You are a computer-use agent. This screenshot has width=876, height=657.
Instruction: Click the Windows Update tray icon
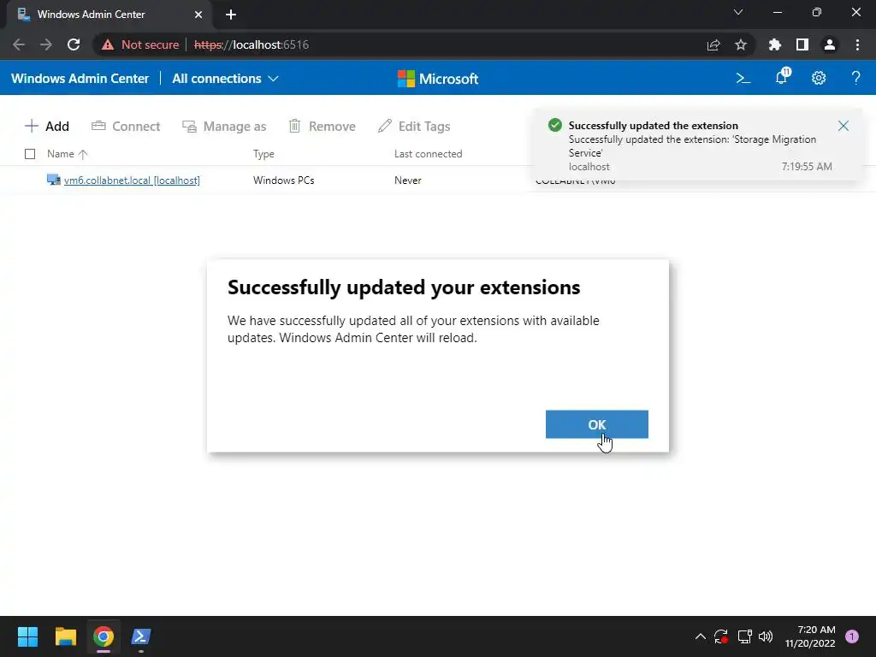721,636
